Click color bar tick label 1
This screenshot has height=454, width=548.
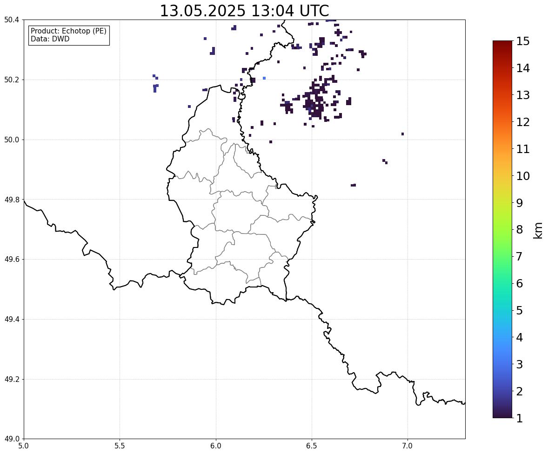[519, 418]
